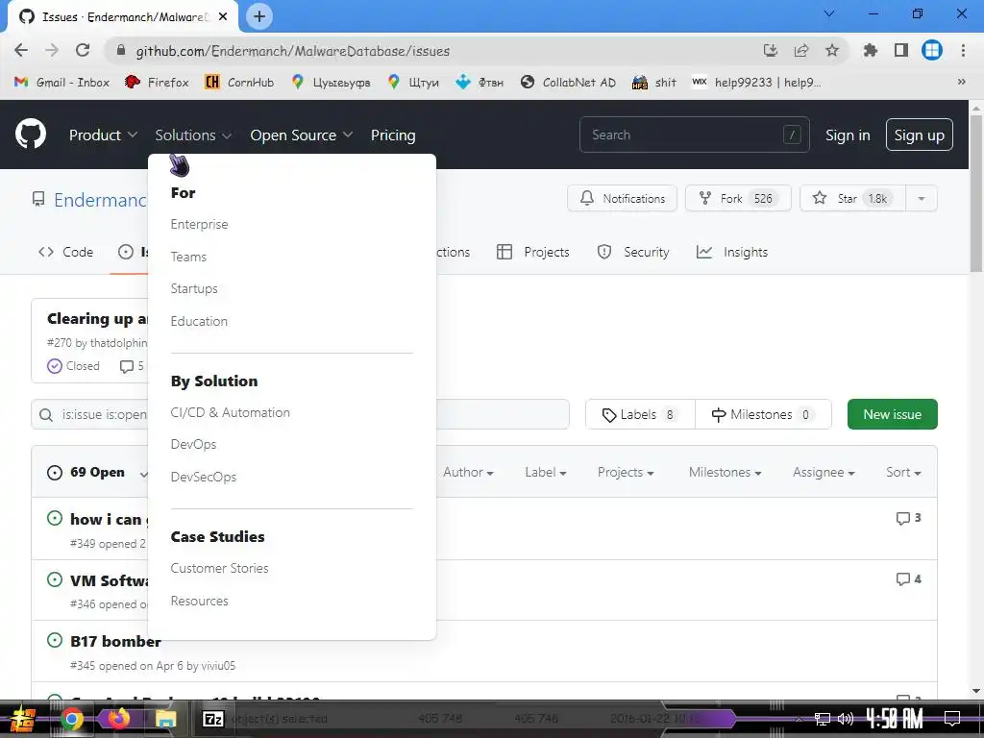Select Education in the Solutions menu
Screen dimensions: 984x738
point(199,321)
